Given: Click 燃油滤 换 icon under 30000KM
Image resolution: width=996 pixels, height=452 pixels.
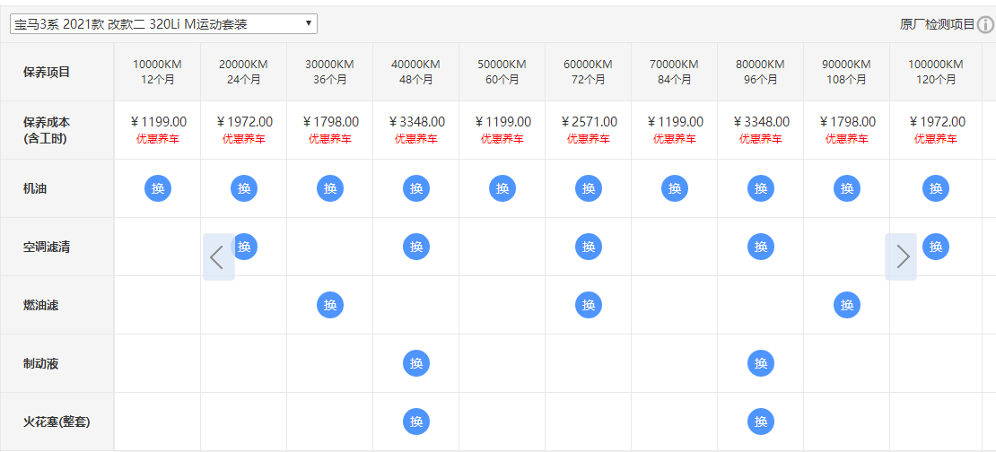Looking at the screenshot, I should [330, 305].
